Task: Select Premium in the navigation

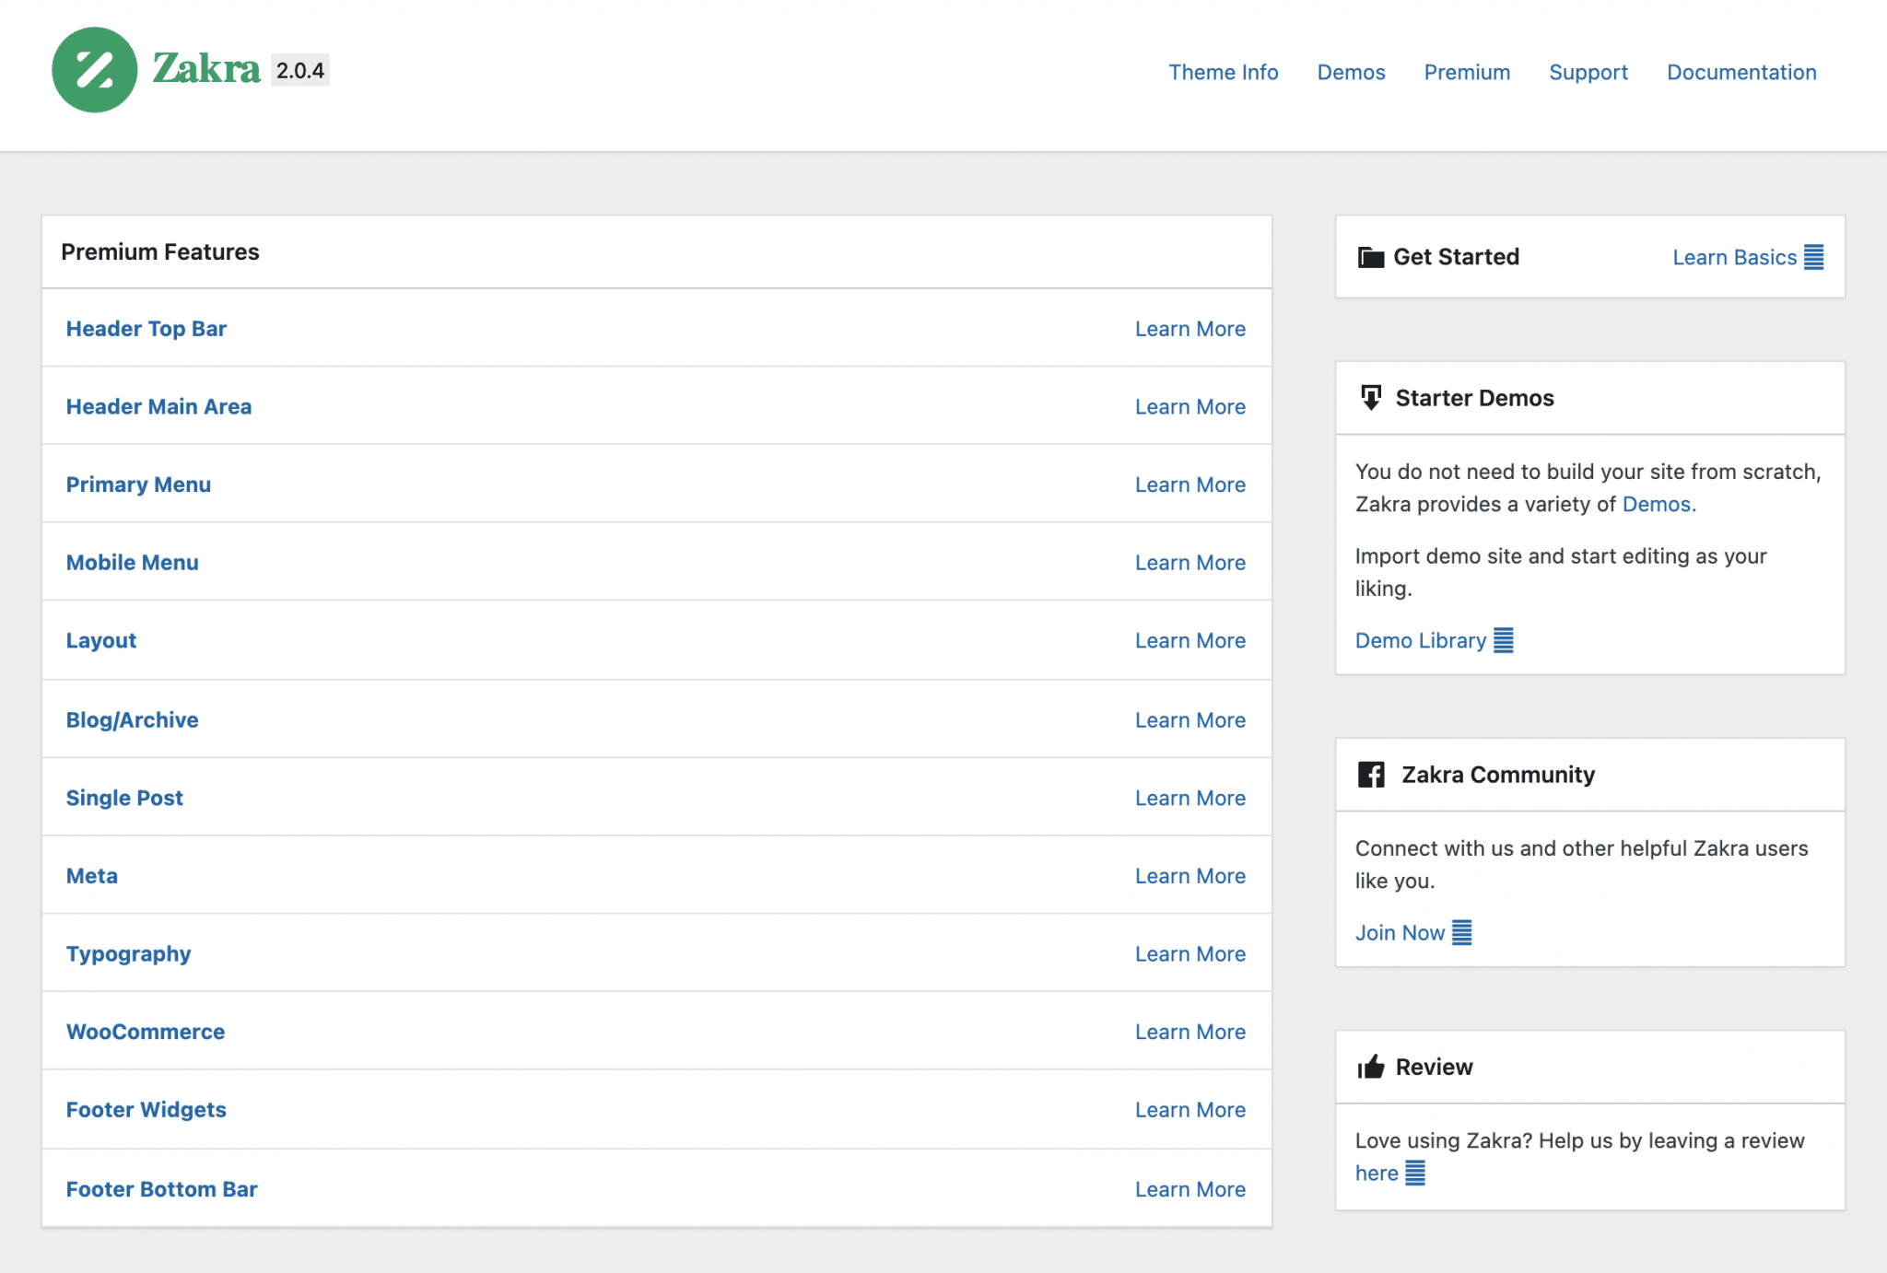Action: pyautogui.click(x=1467, y=72)
